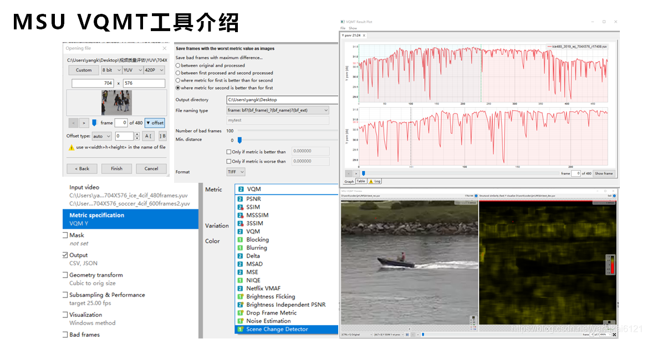647x339 pixels.
Task: Click the '] B' offset button
Action: [162, 136]
